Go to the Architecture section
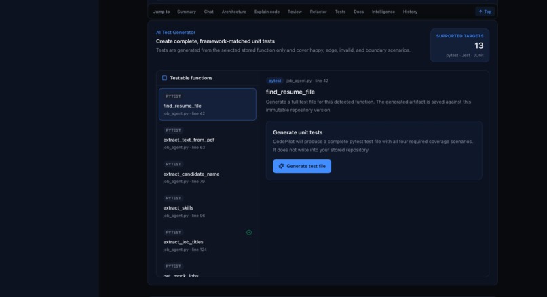This screenshot has width=547, height=297. pos(233,12)
